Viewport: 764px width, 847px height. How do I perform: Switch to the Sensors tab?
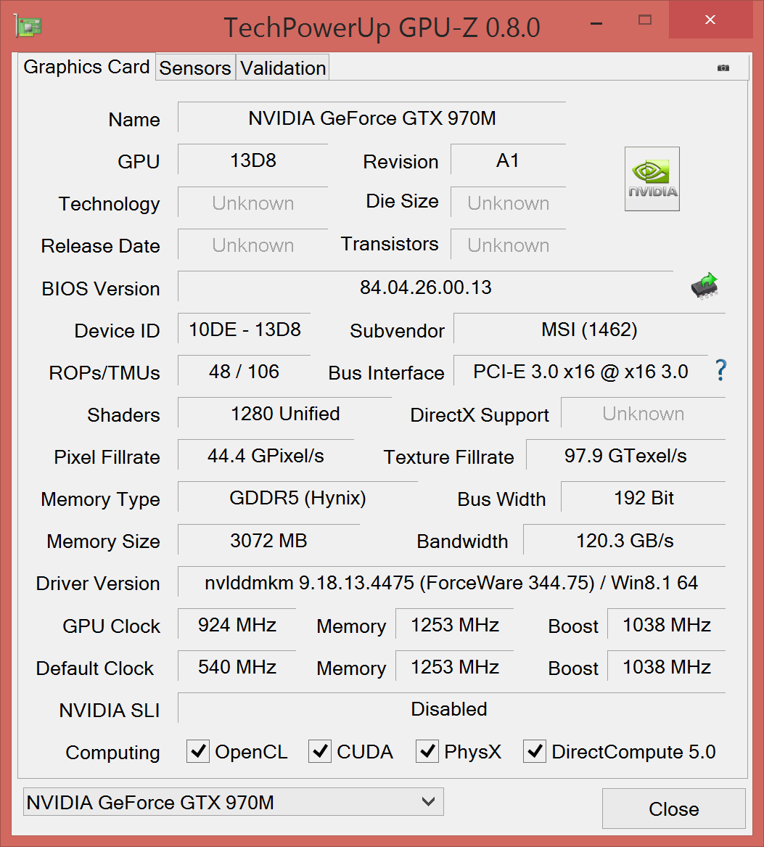[x=195, y=68]
